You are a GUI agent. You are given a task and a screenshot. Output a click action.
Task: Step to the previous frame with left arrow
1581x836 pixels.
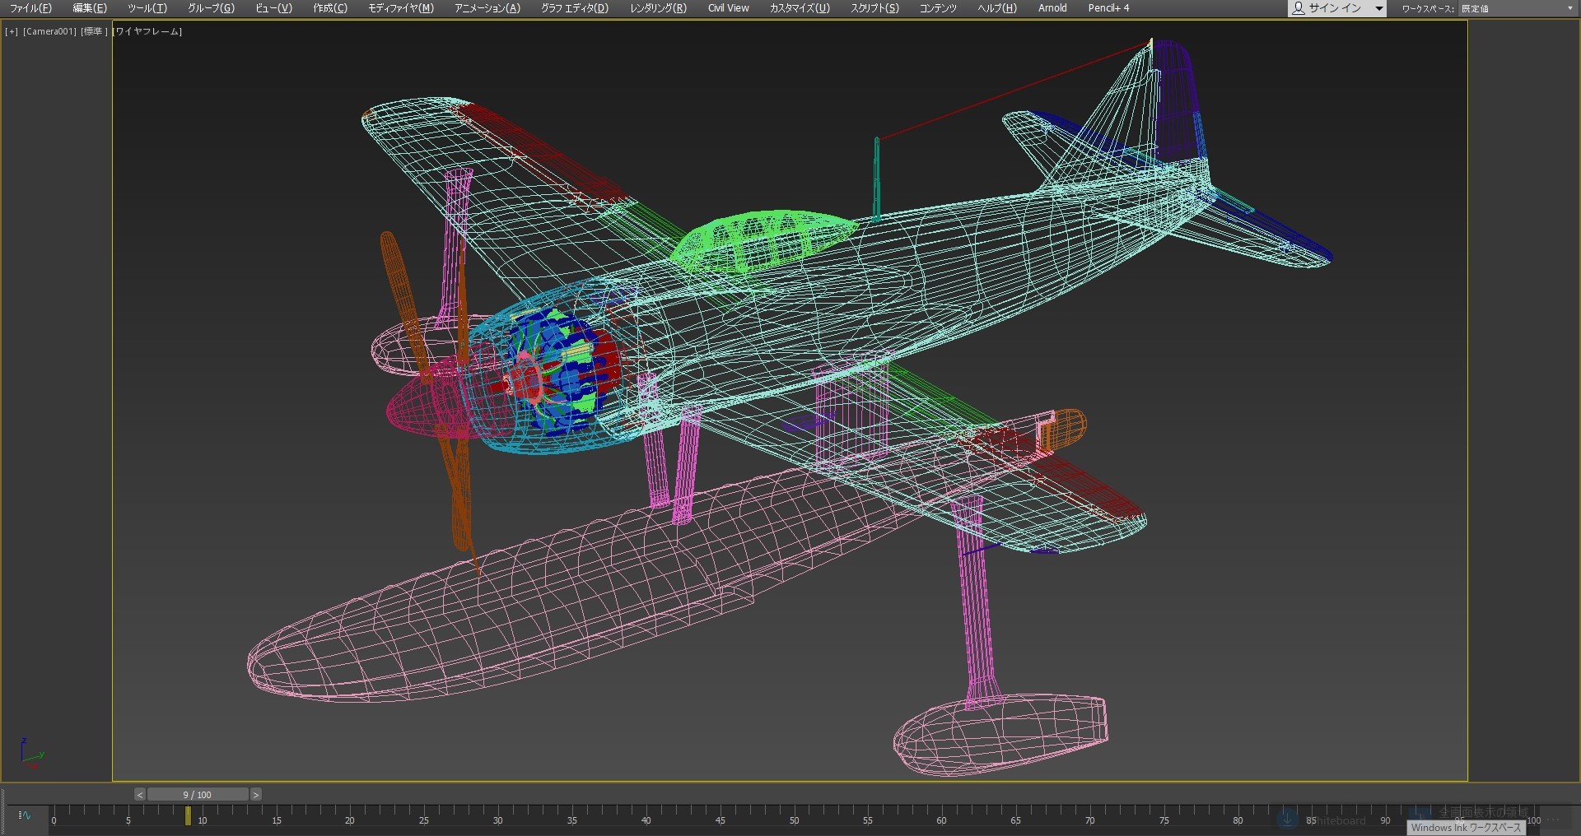click(140, 795)
